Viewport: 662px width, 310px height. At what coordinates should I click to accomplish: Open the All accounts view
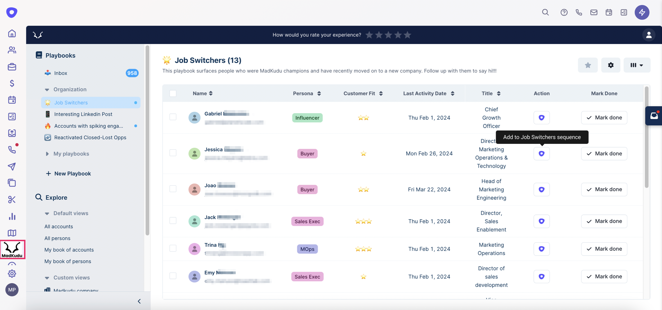pos(59,226)
